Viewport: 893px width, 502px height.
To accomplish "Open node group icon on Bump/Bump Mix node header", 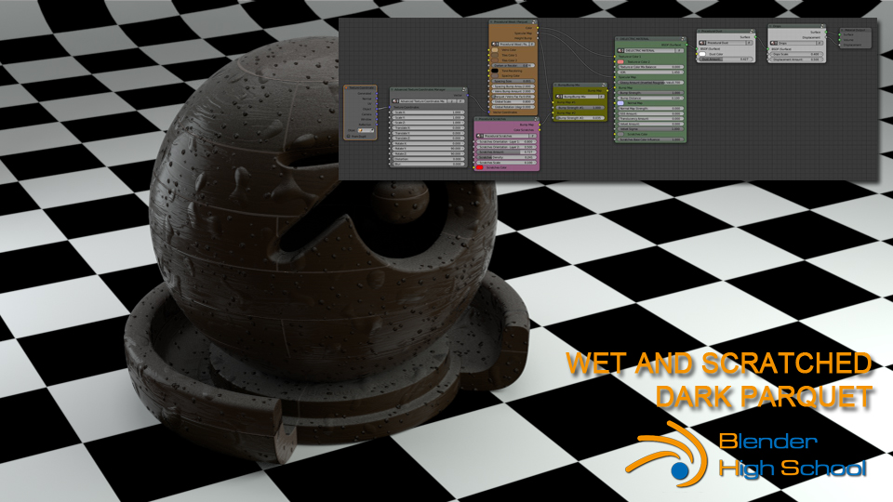I will point(603,85).
